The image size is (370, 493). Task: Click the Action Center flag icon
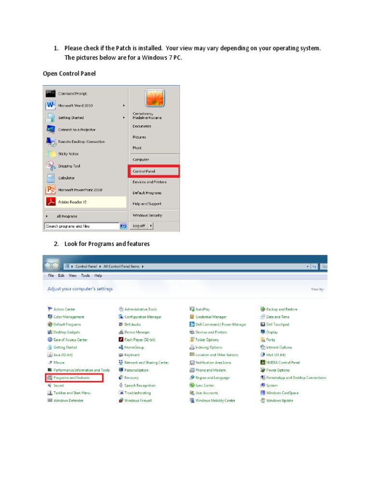50,309
